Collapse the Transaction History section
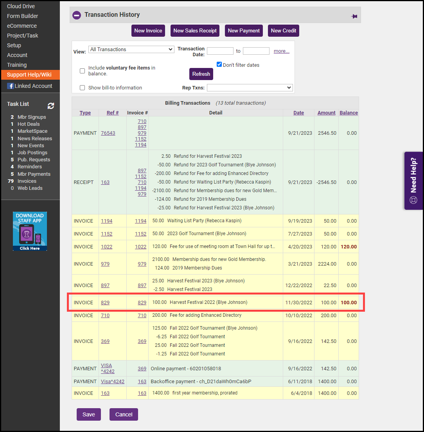 coord(77,15)
